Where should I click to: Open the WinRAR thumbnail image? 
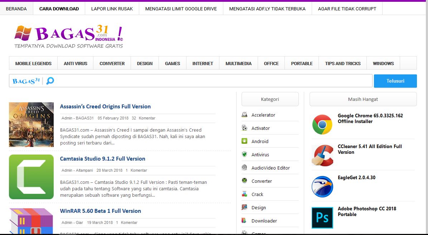click(31, 221)
